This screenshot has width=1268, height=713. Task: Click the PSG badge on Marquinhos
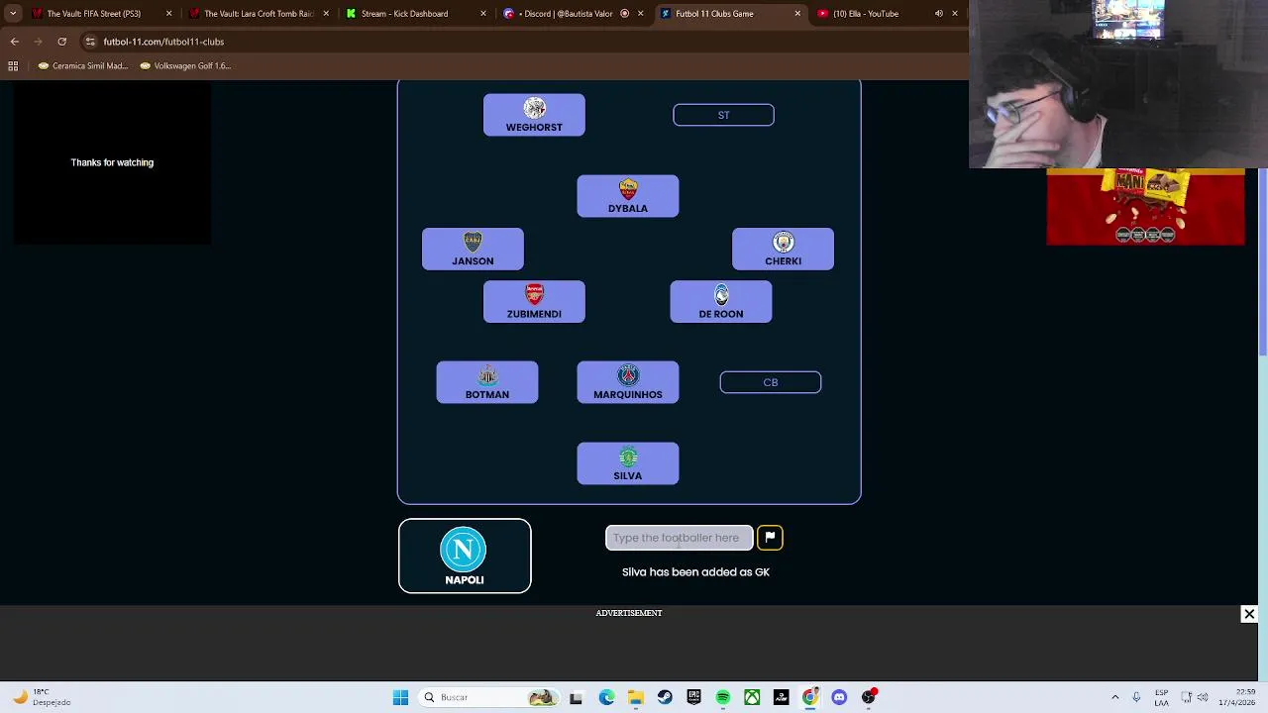pyautogui.click(x=628, y=376)
